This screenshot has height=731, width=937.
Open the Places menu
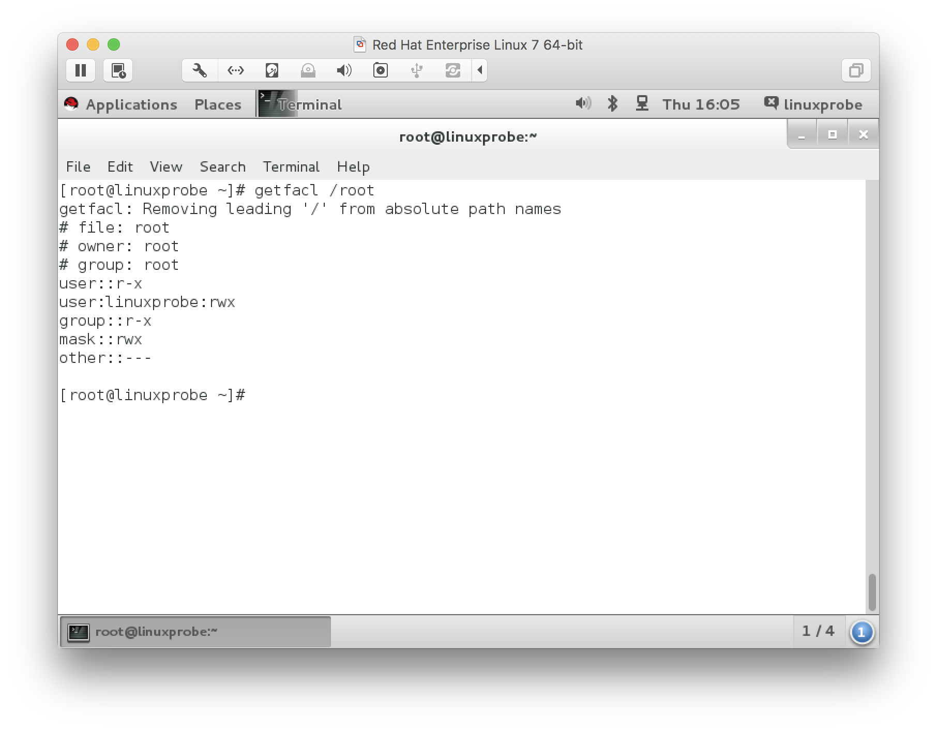218,104
